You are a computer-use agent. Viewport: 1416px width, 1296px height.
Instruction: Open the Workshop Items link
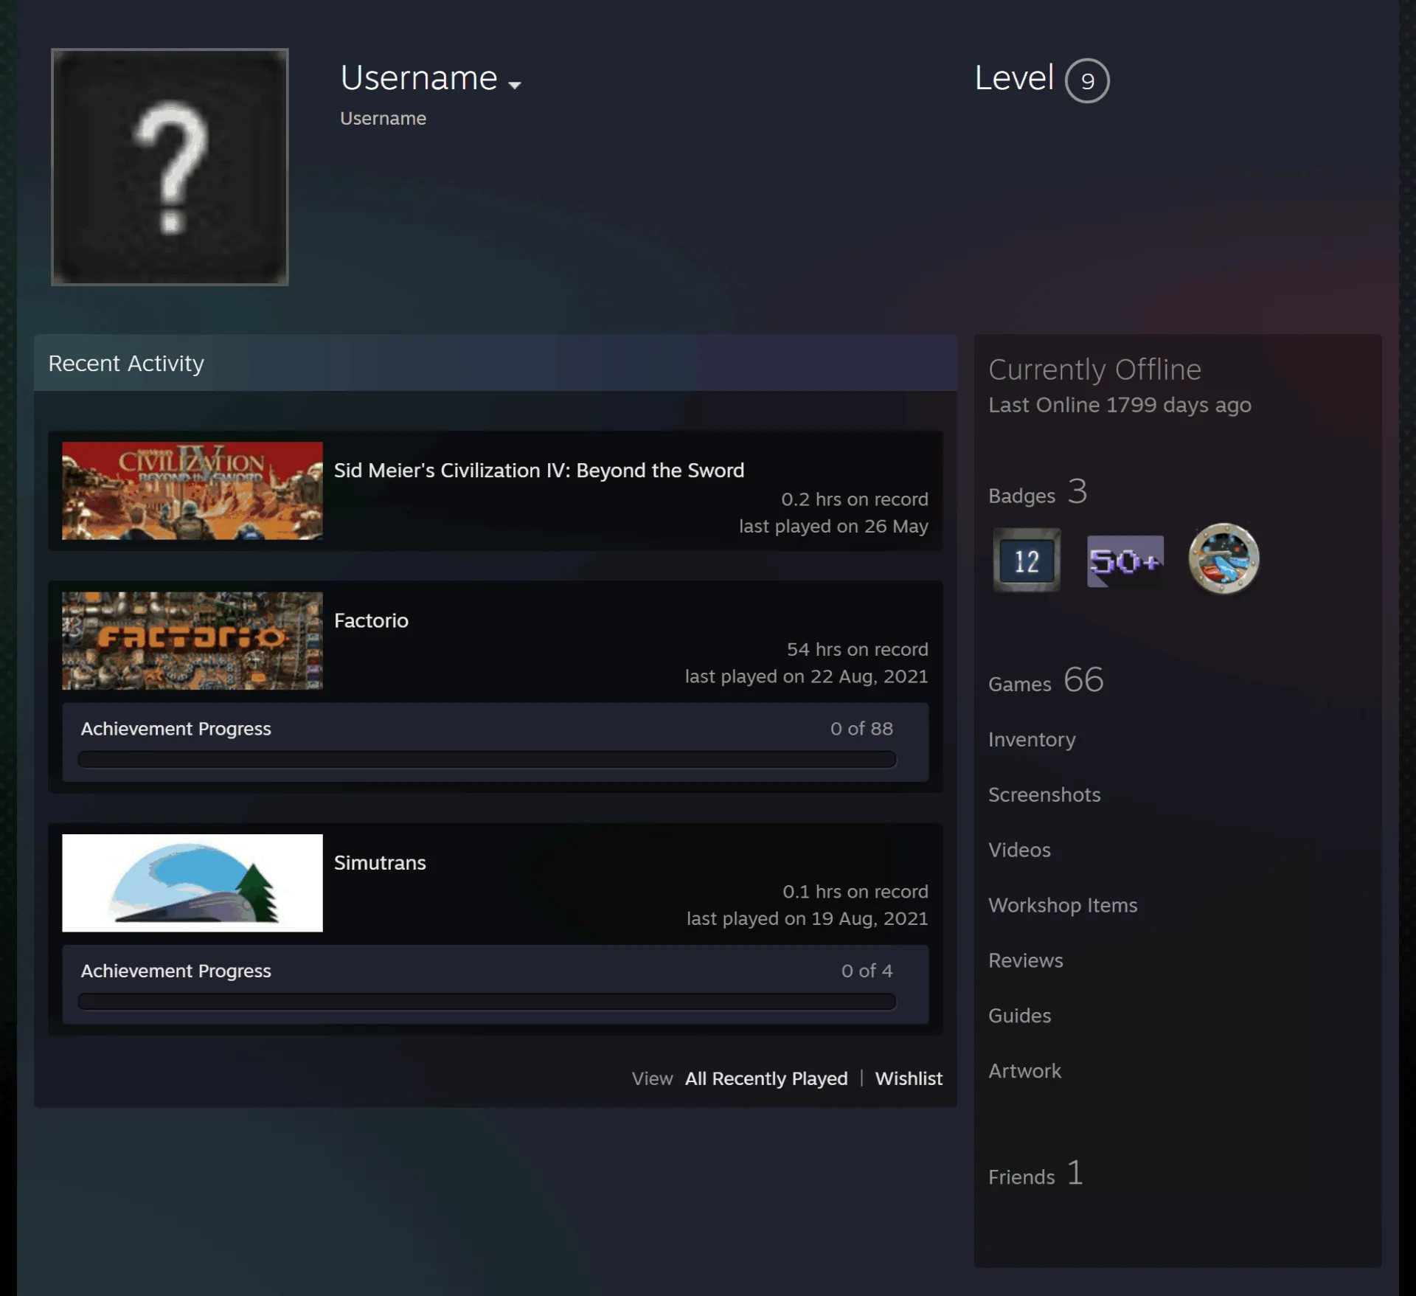click(x=1063, y=905)
